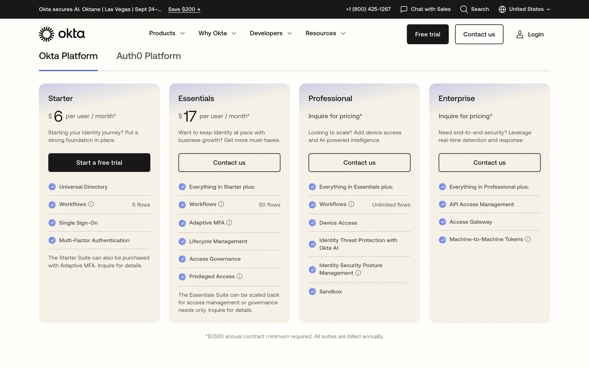Click the Chat with Sales bubble icon

[404, 9]
